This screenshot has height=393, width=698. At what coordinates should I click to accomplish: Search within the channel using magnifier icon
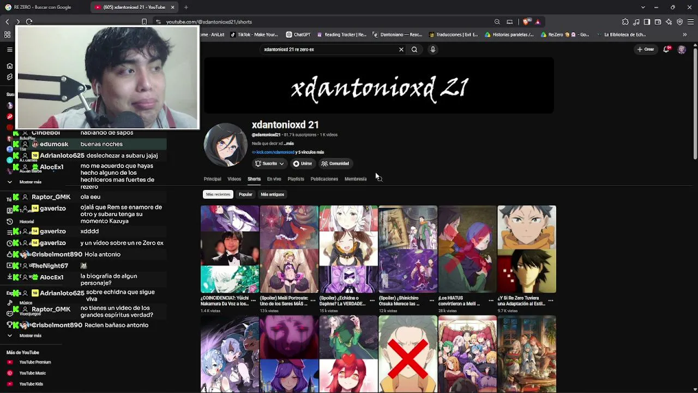(x=379, y=178)
